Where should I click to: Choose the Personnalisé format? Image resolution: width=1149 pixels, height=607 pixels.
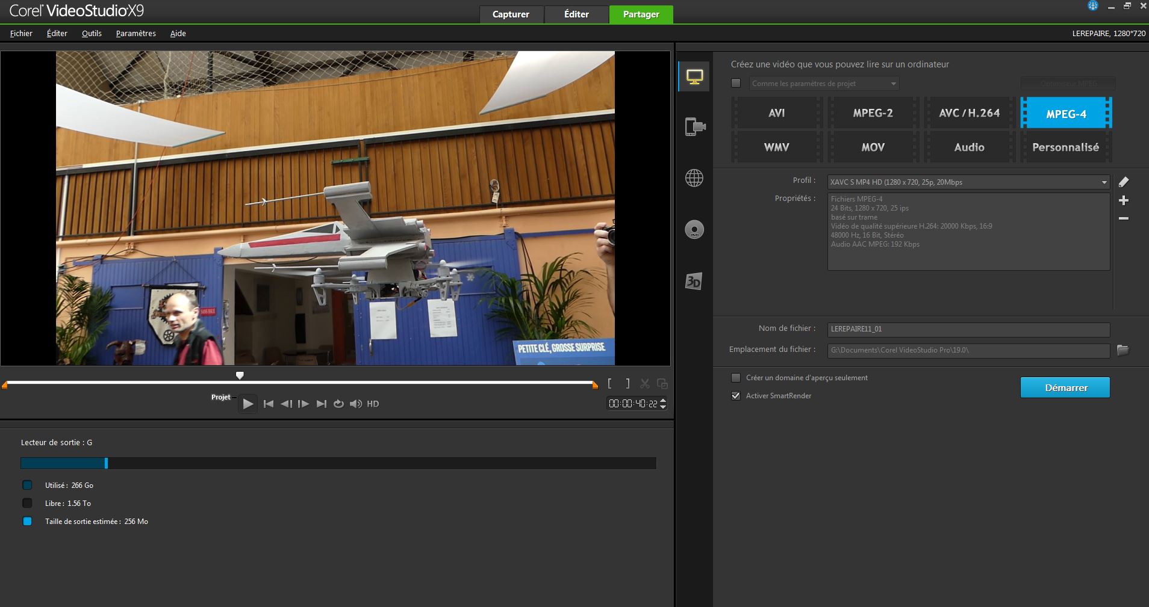coord(1066,147)
